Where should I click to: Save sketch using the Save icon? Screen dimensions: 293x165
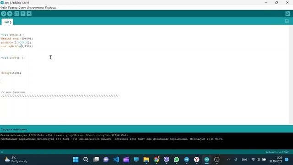(x=29, y=14)
